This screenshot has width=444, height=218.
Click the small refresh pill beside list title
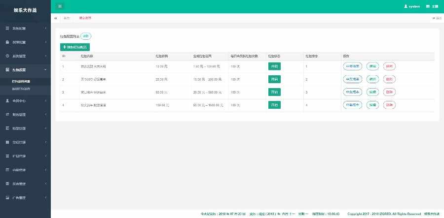86,36
